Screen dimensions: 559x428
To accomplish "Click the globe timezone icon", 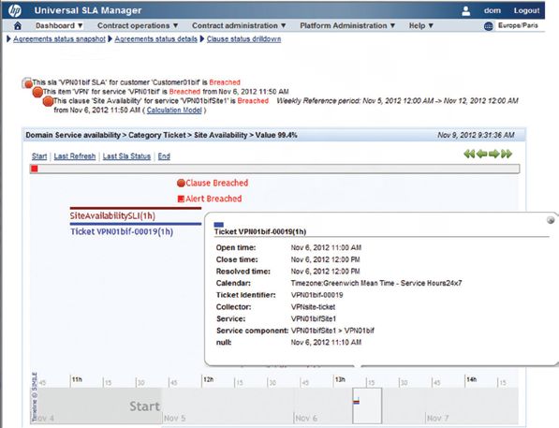I will pyautogui.click(x=489, y=26).
